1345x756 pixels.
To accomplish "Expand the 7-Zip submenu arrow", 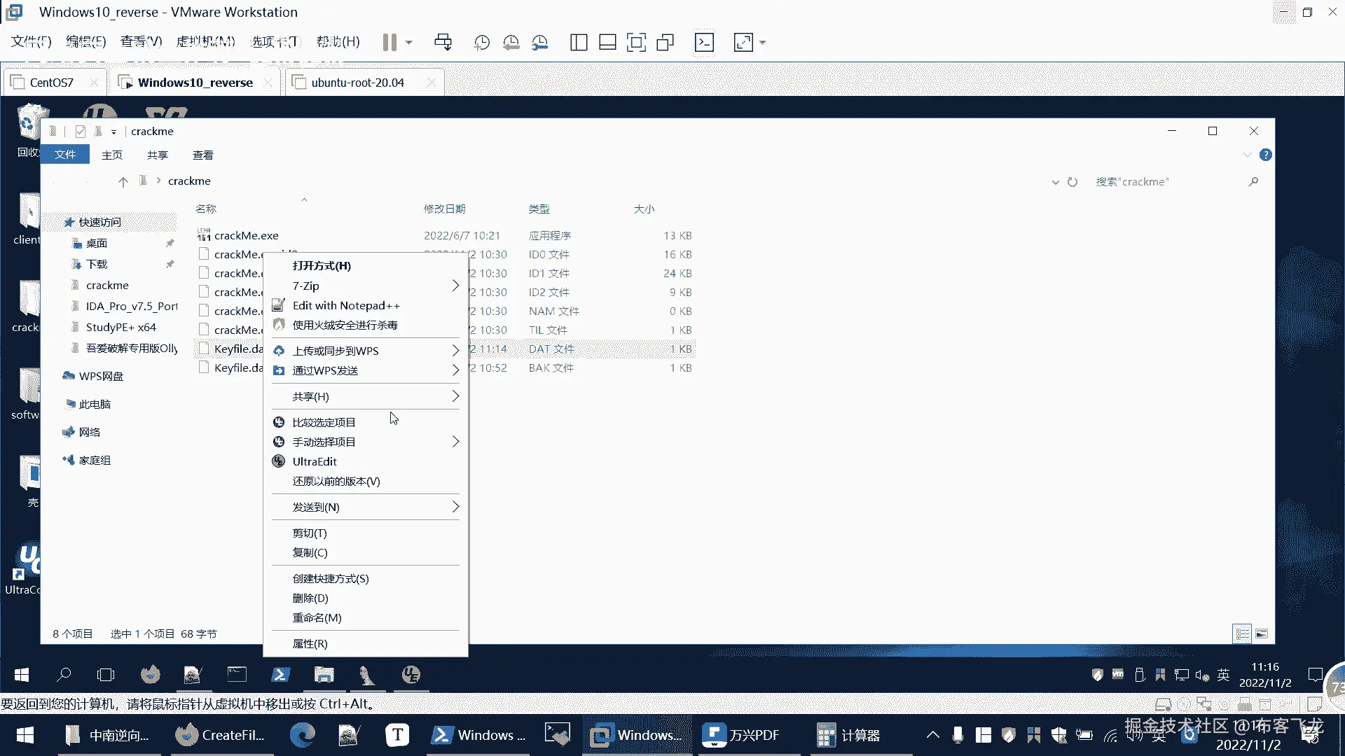I will tap(455, 286).
